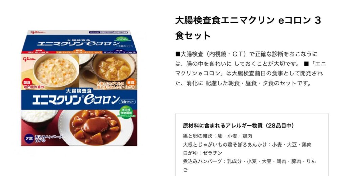Viewport: 347px width, 176px height.
Task: Click the product description paragraph starting with 大腸検査
Action: [250, 69]
